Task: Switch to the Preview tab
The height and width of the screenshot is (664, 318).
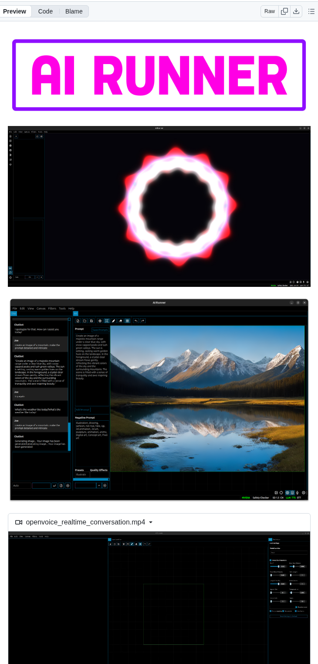Action: click(15, 11)
